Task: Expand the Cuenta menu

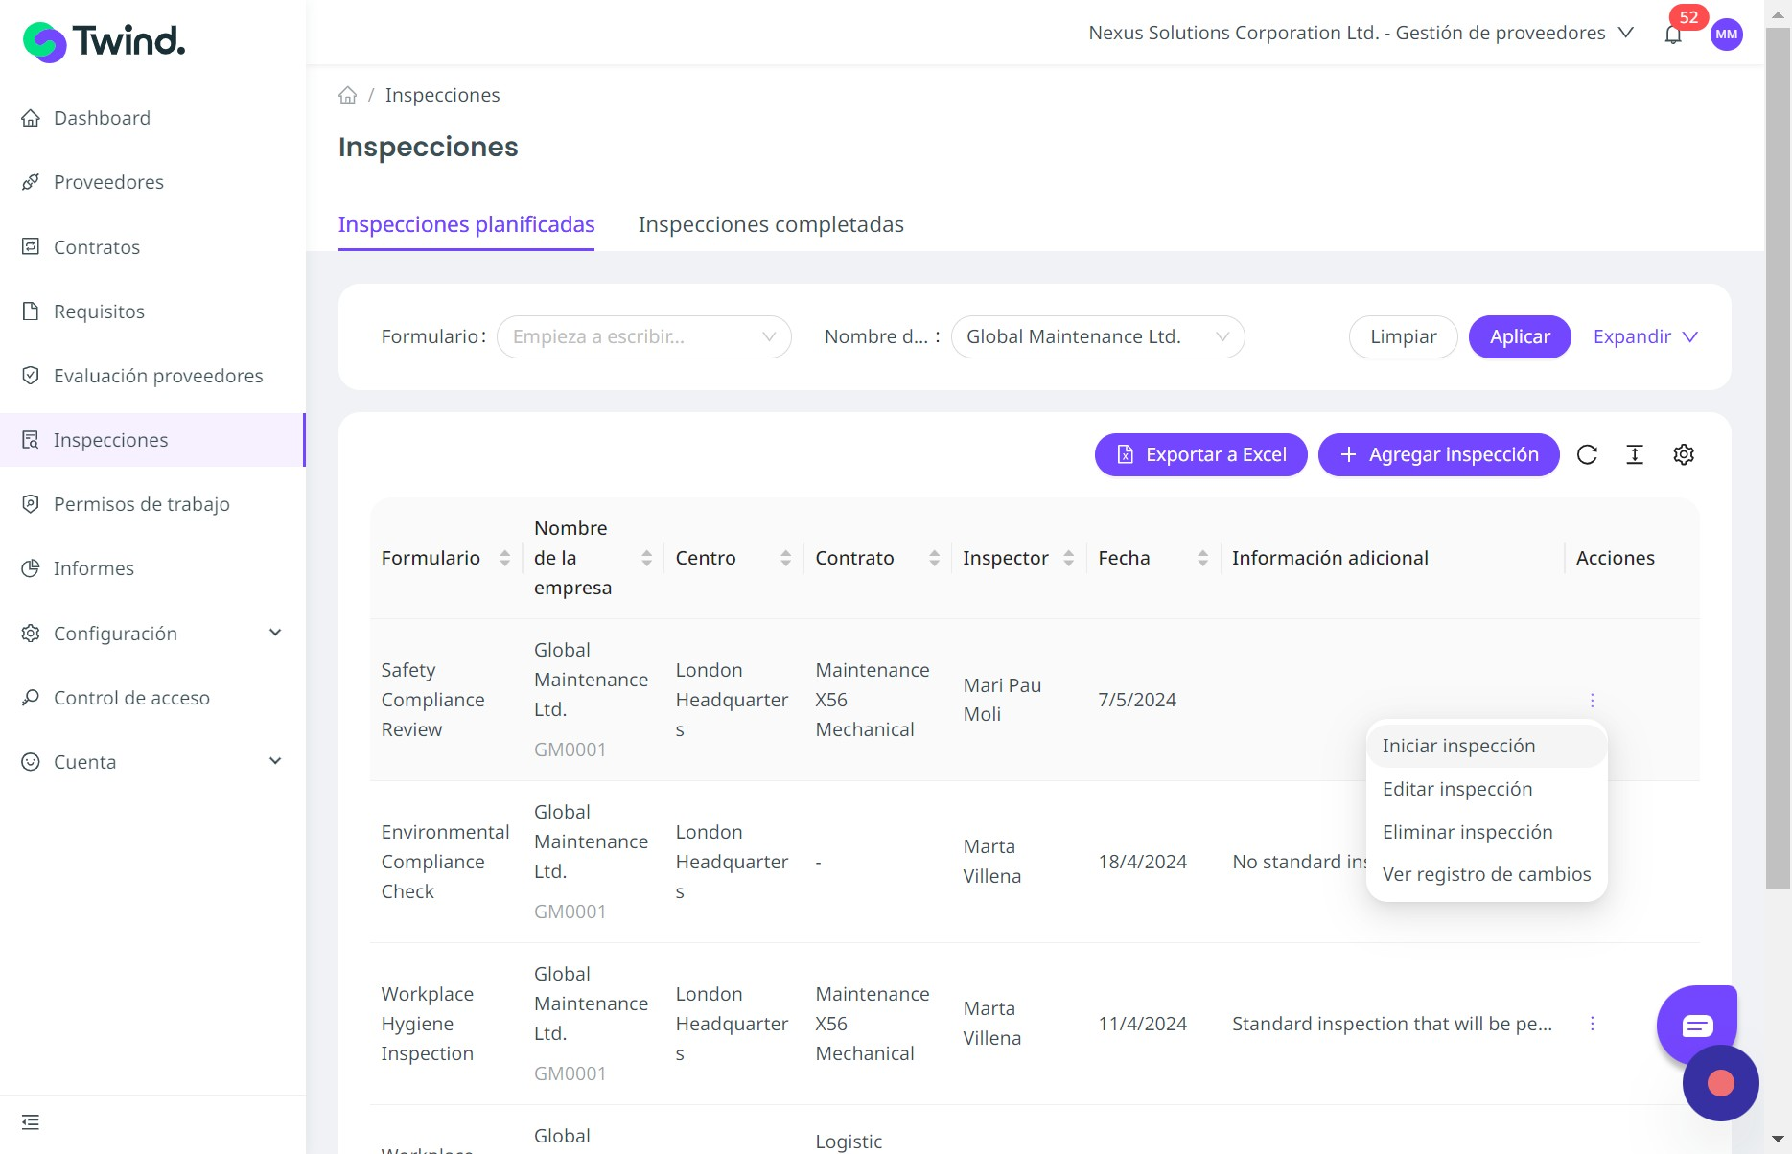Action: pos(152,762)
